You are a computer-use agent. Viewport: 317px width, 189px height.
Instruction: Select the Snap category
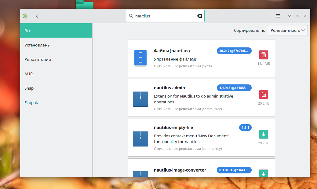click(56, 88)
